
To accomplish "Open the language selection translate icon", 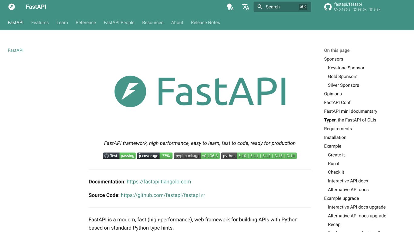I will tap(245, 7).
